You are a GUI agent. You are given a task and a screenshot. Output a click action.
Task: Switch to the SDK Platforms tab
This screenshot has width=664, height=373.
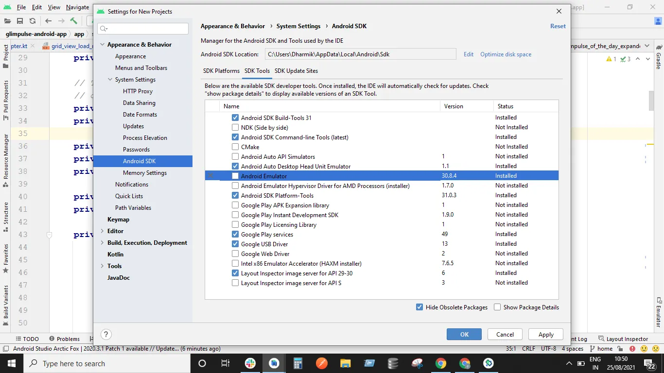221,71
